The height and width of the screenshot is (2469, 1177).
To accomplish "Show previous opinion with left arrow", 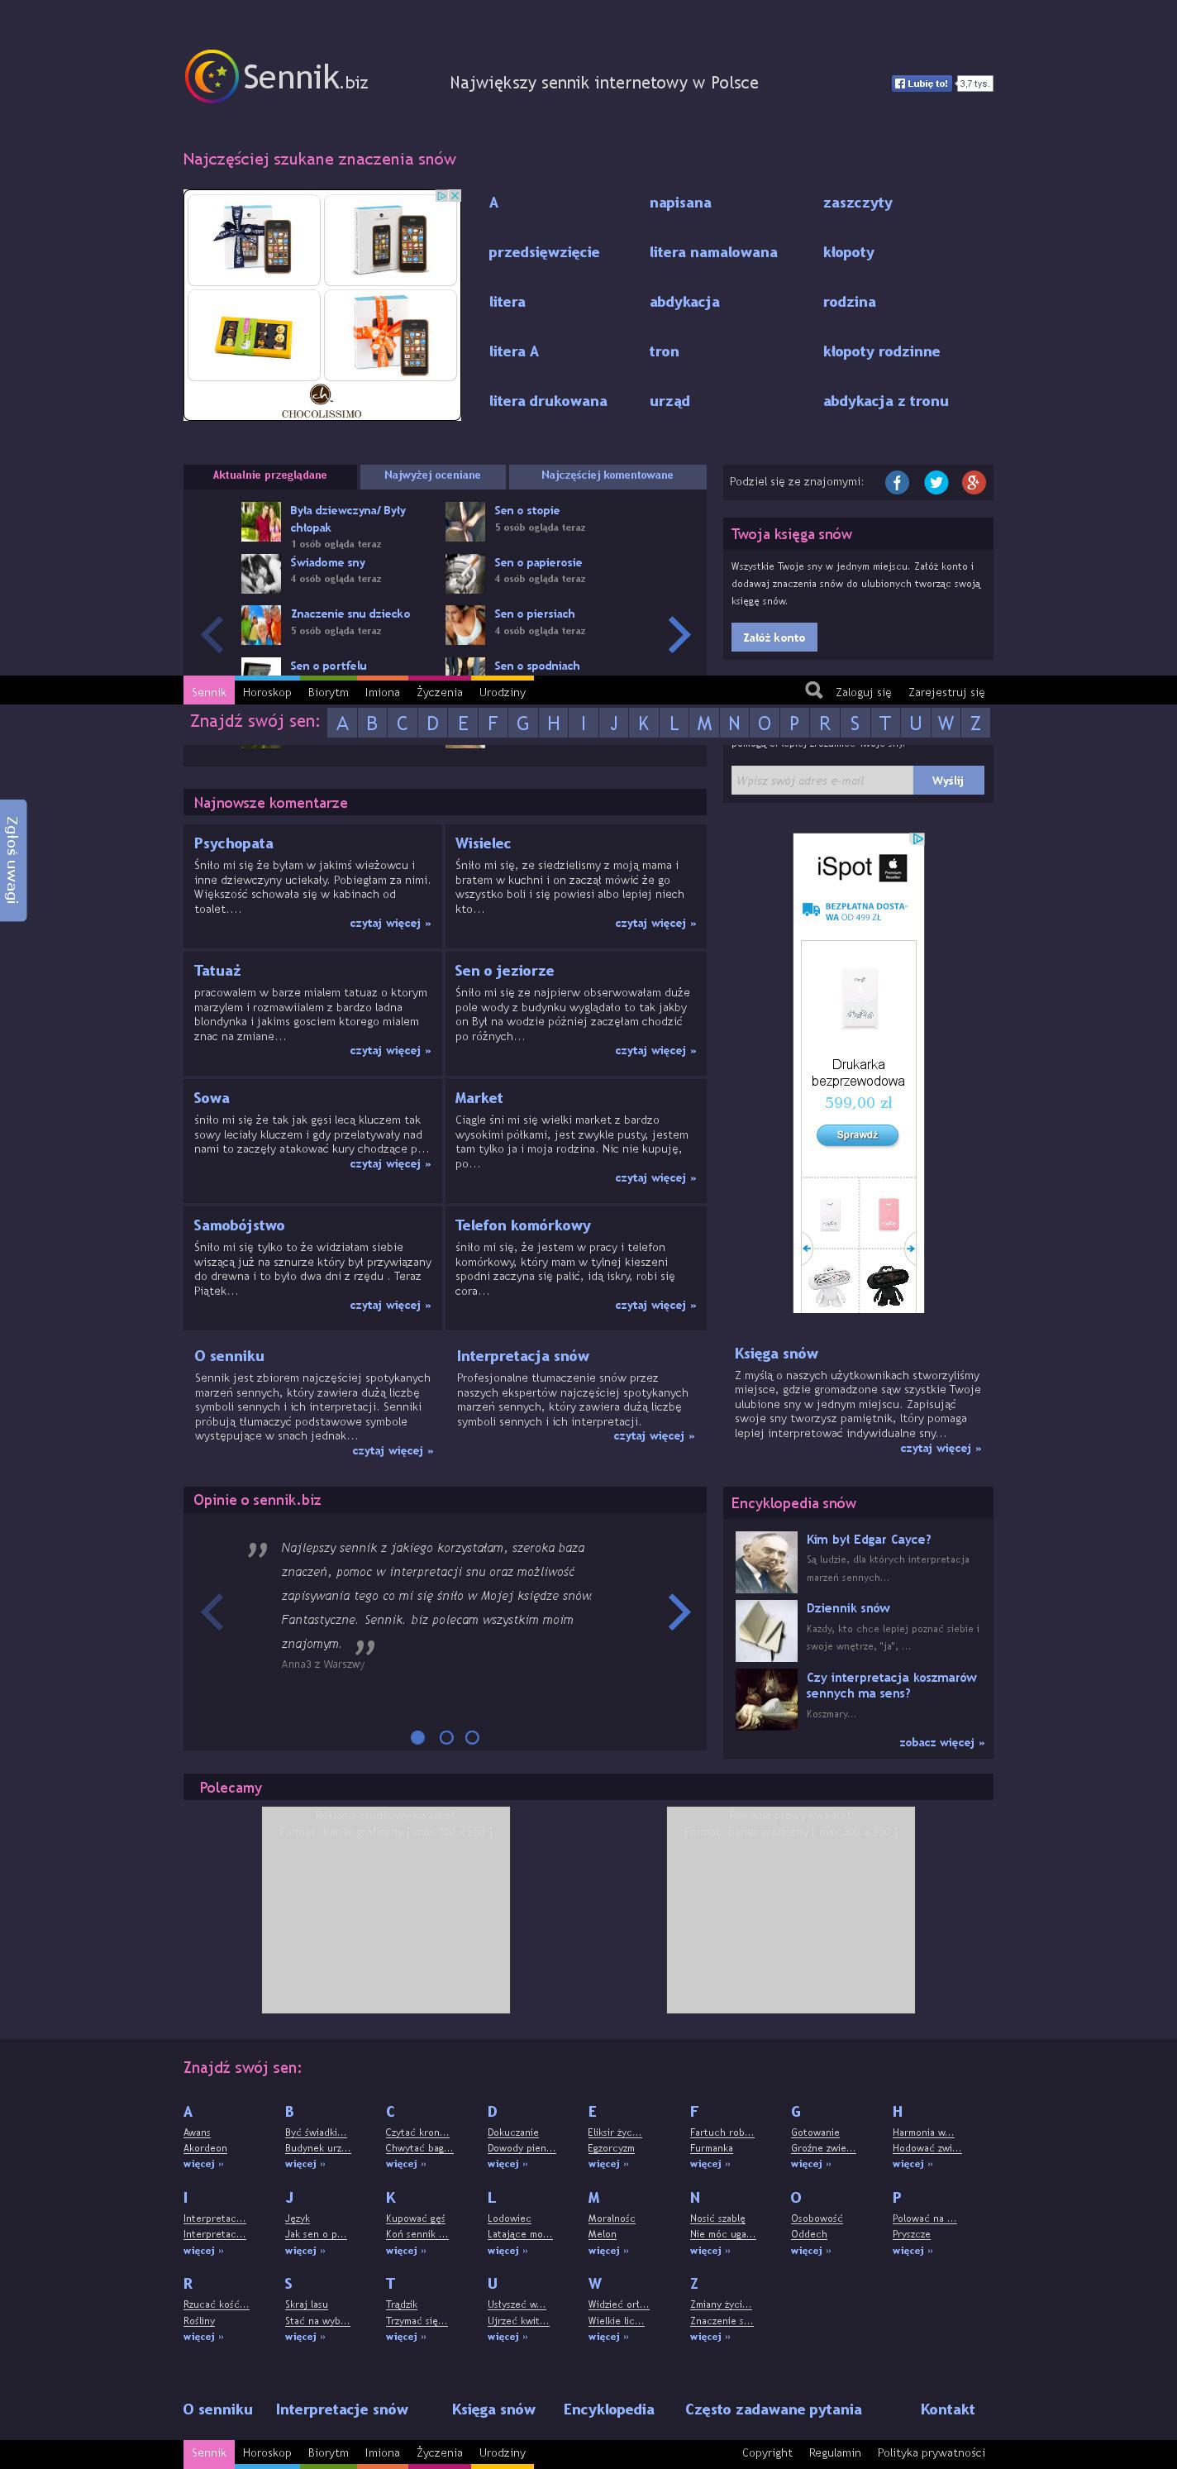I will click(x=212, y=1612).
